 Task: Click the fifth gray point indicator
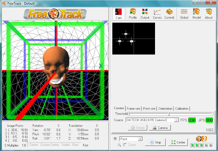click(211, 145)
